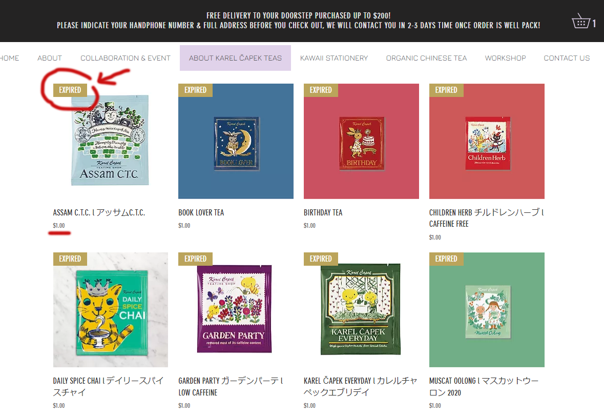This screenshot has width=604, height=415.
Task: Open the Garden Party tea packet image
Action: click(236, 310)
